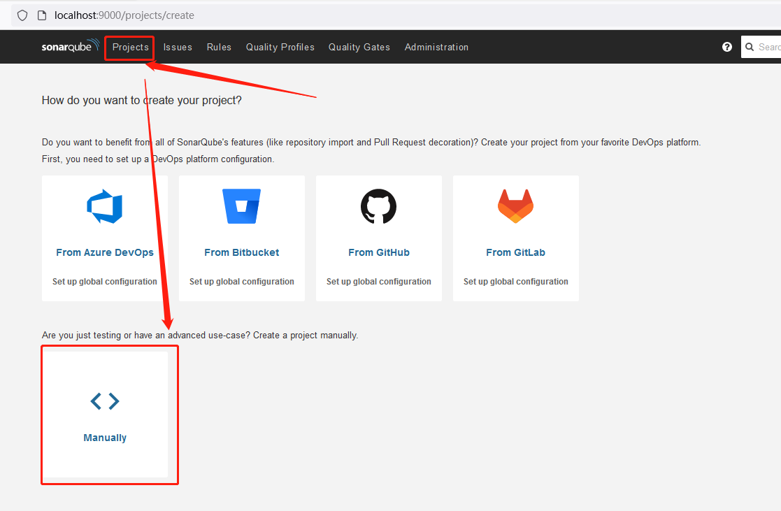Click the 'Are you just testing' paragraph text
The width and height of the screenshot is (781, 511).
coord(200,335)
